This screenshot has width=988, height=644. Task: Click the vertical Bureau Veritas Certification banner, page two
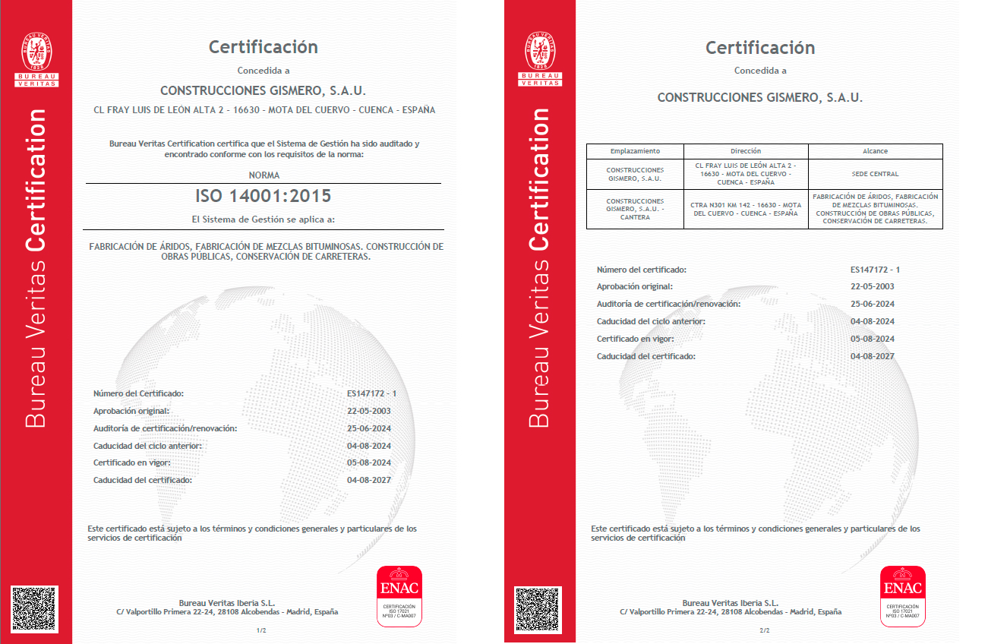pos(538,266)
